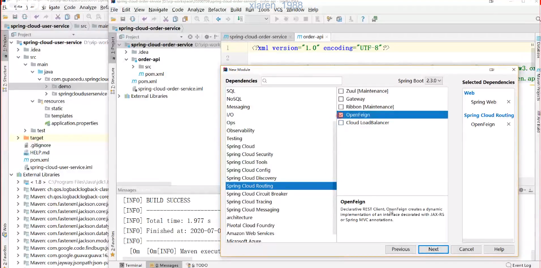Select application.properties in user-service tree
Viewport: 541px width, 268px height.
coord(75,123)
